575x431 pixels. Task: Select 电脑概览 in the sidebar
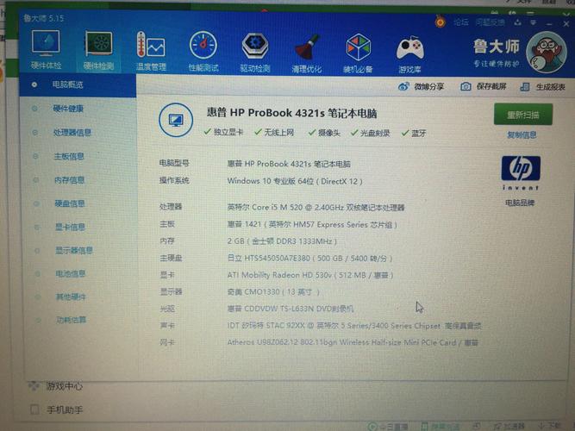[78, 84]
